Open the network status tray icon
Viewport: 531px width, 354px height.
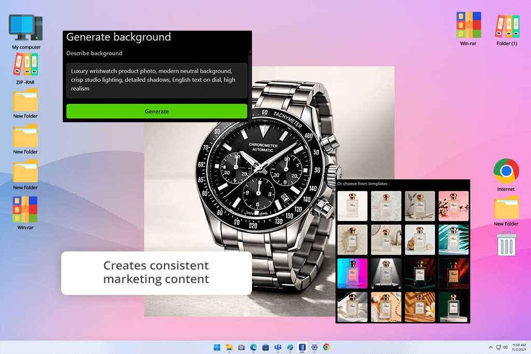[x=498, y=347]
